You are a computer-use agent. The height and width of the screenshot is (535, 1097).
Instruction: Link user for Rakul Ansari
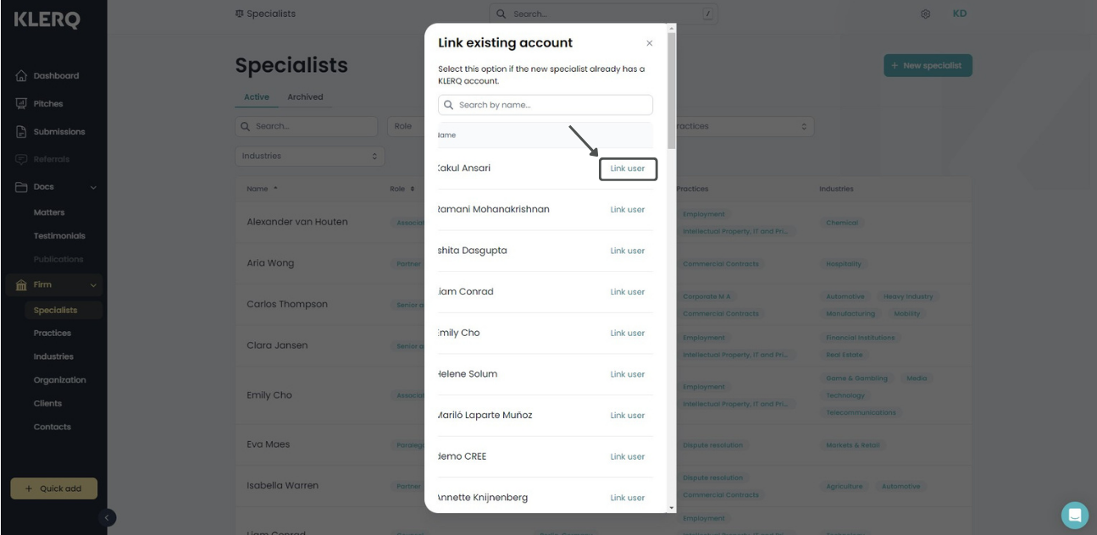coord(628,168)
